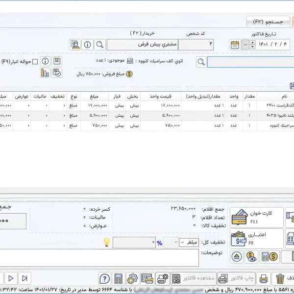Click the کد شخص field containing ۴
Viewport: 294px width, 294px height.
point(196,45)
